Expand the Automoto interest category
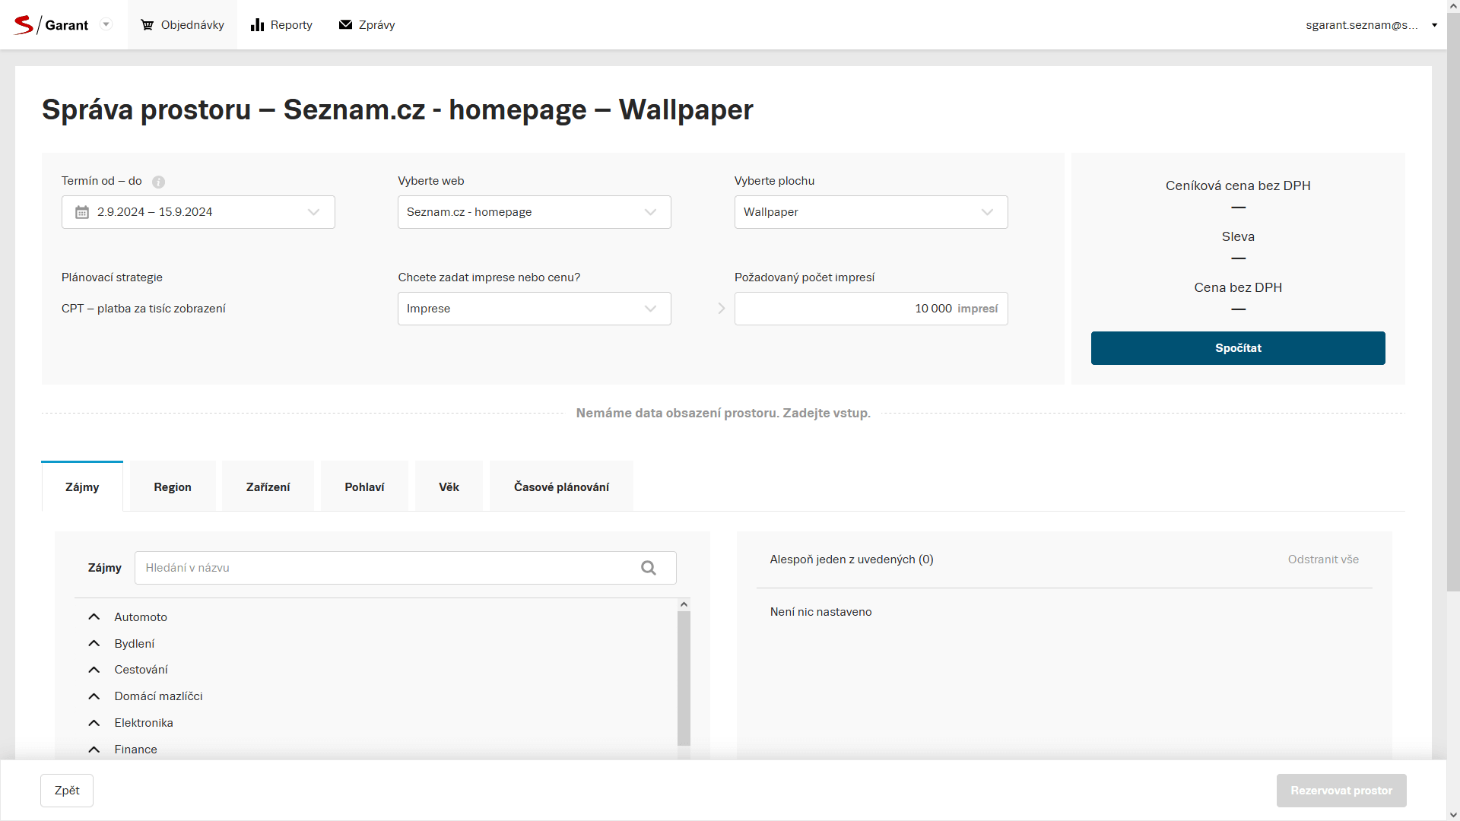 [x=94, y=617]
